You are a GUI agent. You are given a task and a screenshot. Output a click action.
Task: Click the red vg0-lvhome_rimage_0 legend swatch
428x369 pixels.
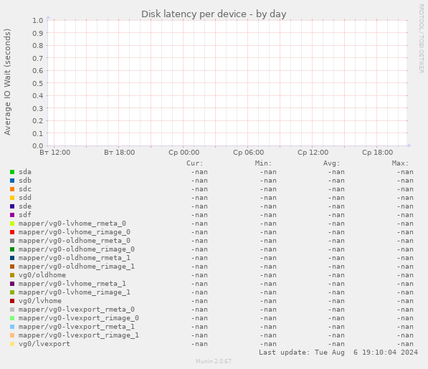pos(12,232)
